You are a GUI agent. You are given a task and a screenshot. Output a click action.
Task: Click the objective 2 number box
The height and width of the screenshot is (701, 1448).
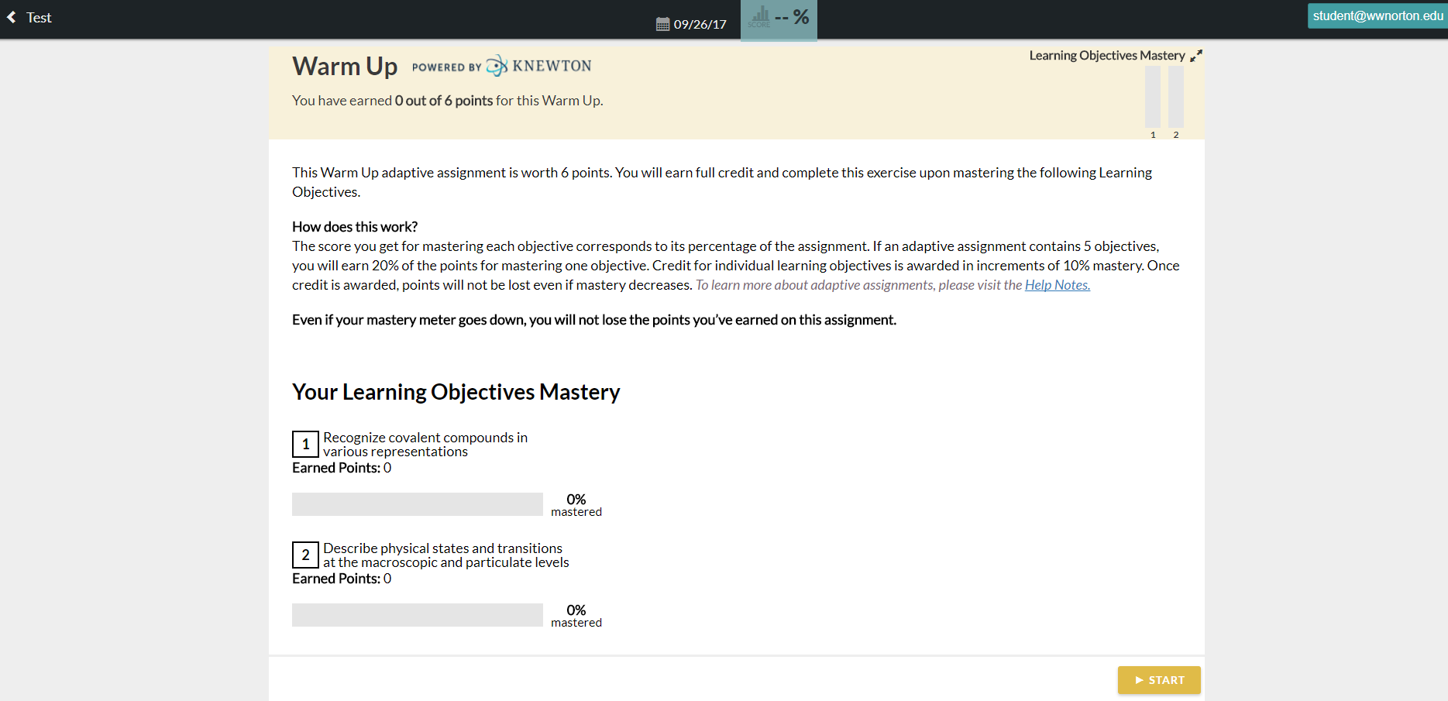pos(305,555)
